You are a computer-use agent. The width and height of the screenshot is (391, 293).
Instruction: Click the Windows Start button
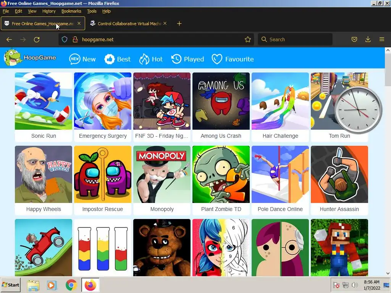point(10,285)
